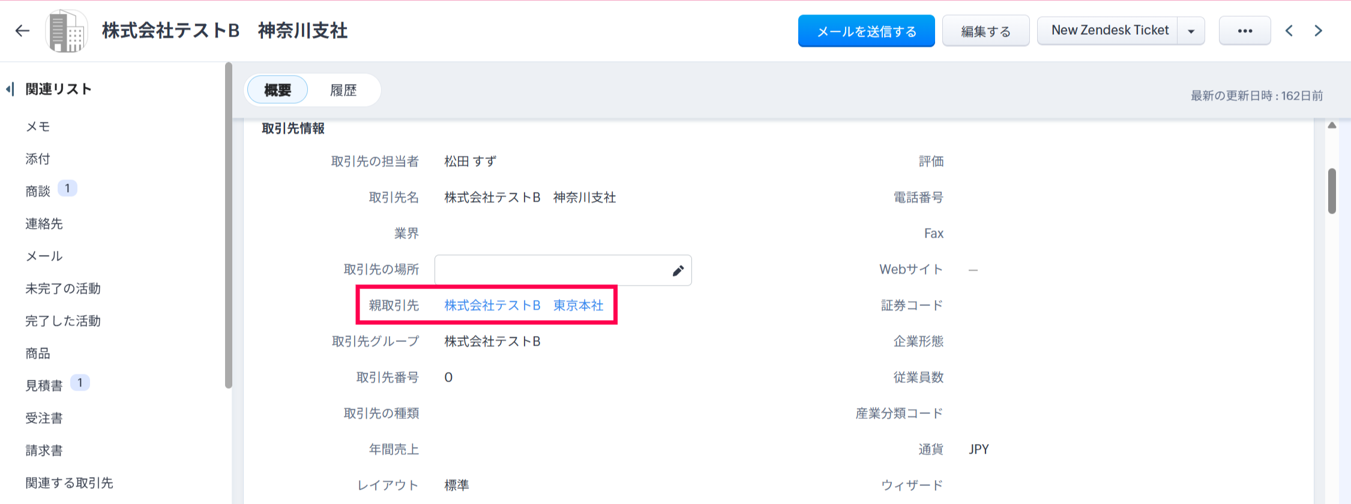Screen dimensions: 1351x504
Task: Click the メールを送信する button
Action: click(866, 31)
